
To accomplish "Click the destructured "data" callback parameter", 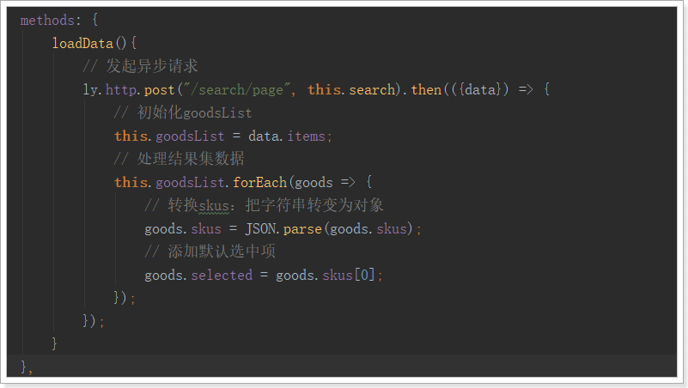I will [479, 89].
